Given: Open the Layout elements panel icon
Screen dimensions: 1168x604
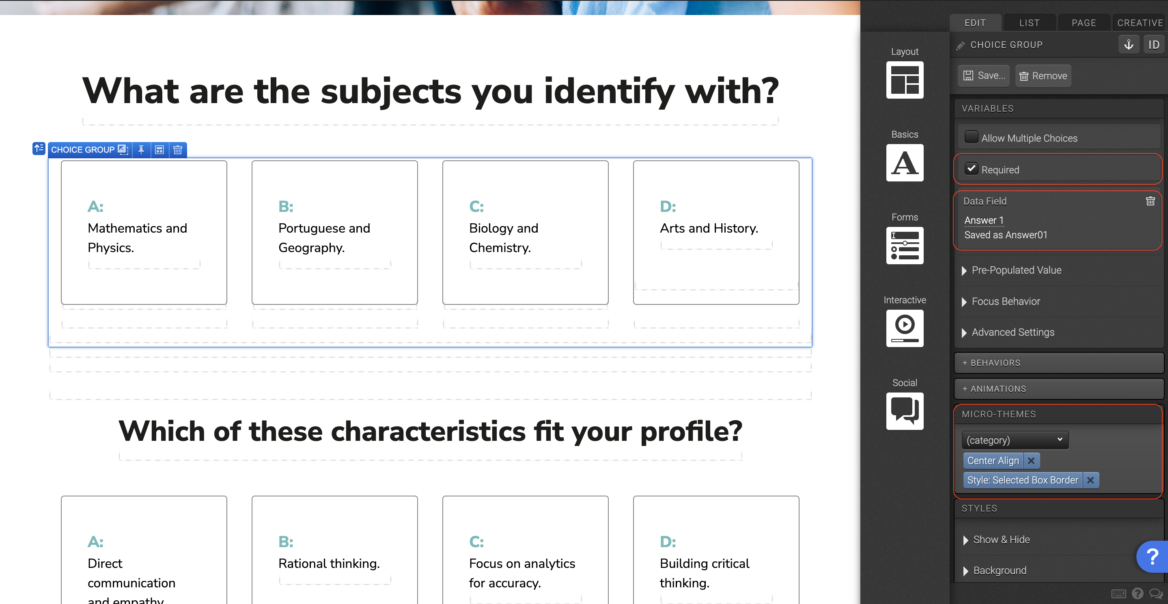Looking at the screenshot, I should coord(905,80).
